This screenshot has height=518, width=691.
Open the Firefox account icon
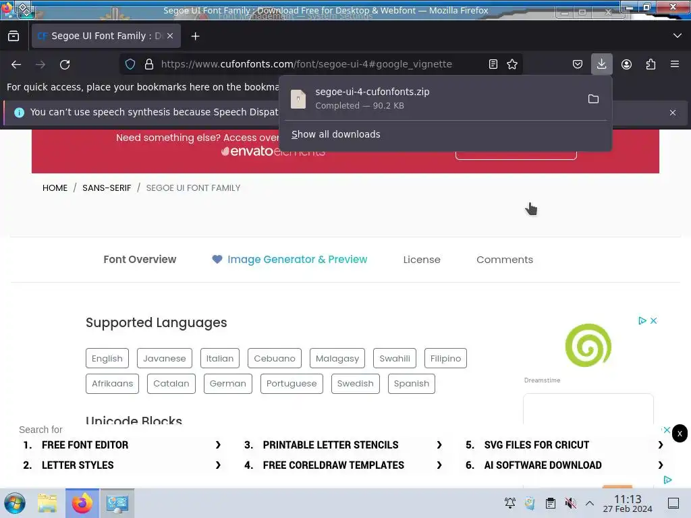(x=626, y=64)
